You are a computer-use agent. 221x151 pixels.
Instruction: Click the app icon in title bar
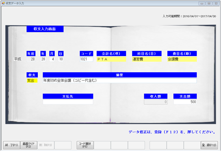click(3, 3)
